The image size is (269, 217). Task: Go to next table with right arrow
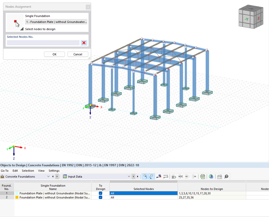(137, 177)
